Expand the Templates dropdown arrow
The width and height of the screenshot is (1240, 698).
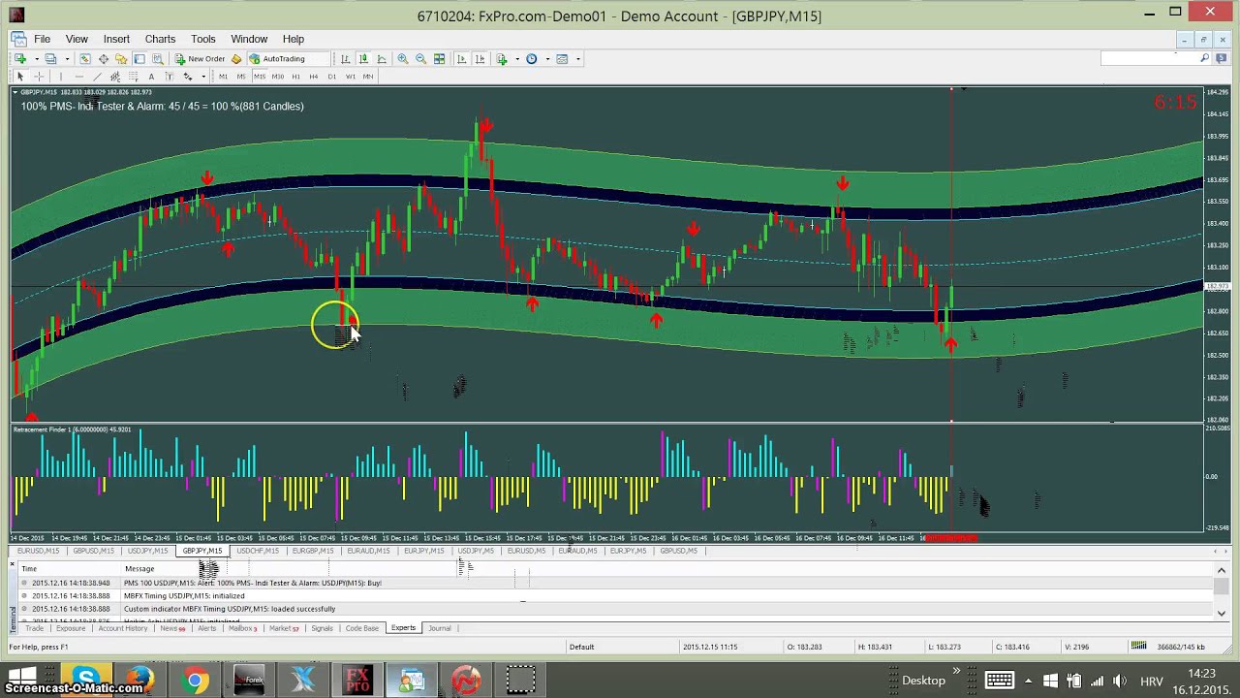click(x=577, y=59)
